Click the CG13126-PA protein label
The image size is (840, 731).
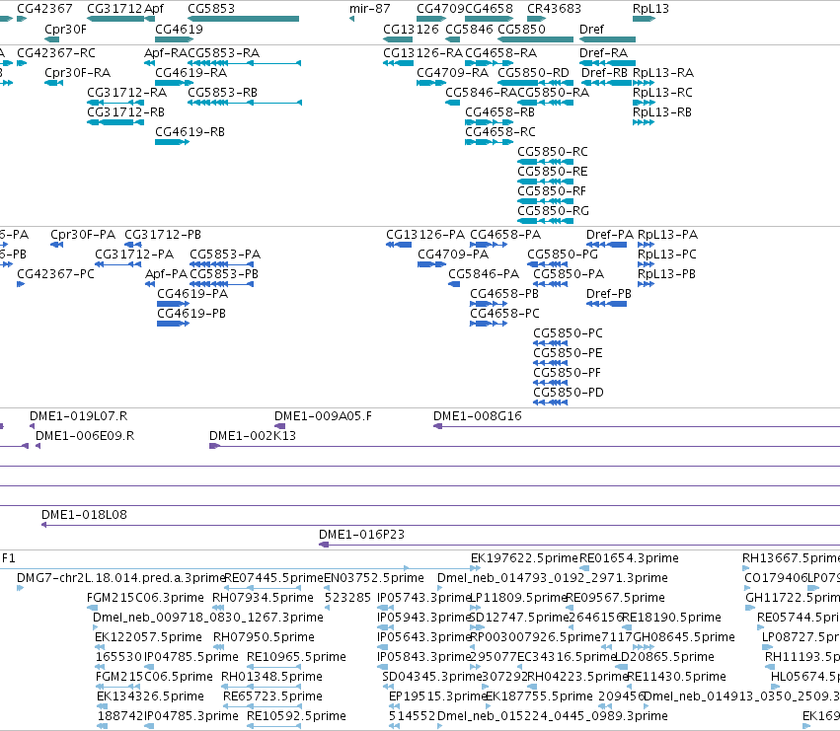425,235
